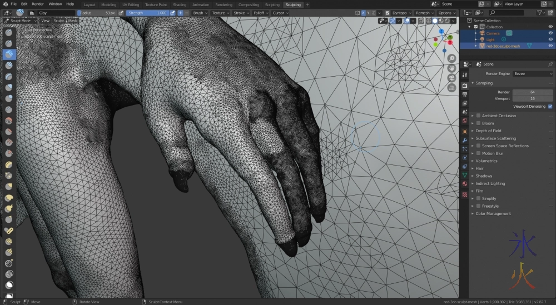
Task: Hide the Camera object using eye icon
Action: 550,33
